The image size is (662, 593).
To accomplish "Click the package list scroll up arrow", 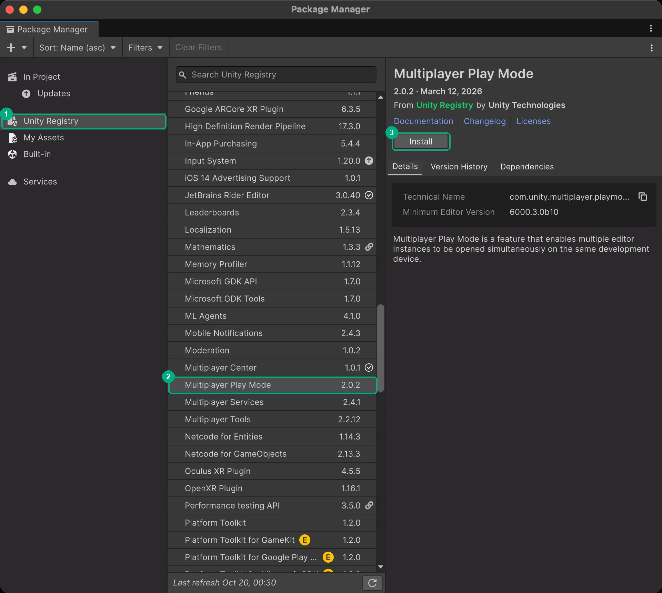I will 381,97.
